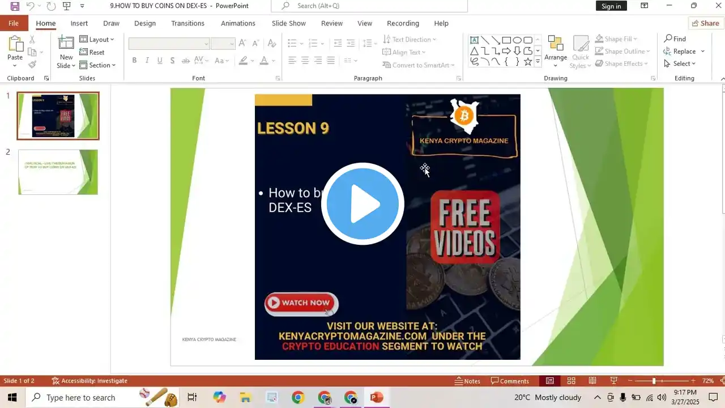This screenshot has height=408, width=725.
Task: Click the Paste clipboard icon
Action: coord(15,44)
